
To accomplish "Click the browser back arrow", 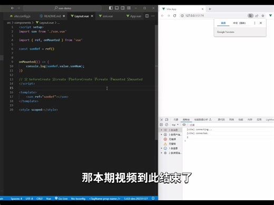I will (162, 16).
